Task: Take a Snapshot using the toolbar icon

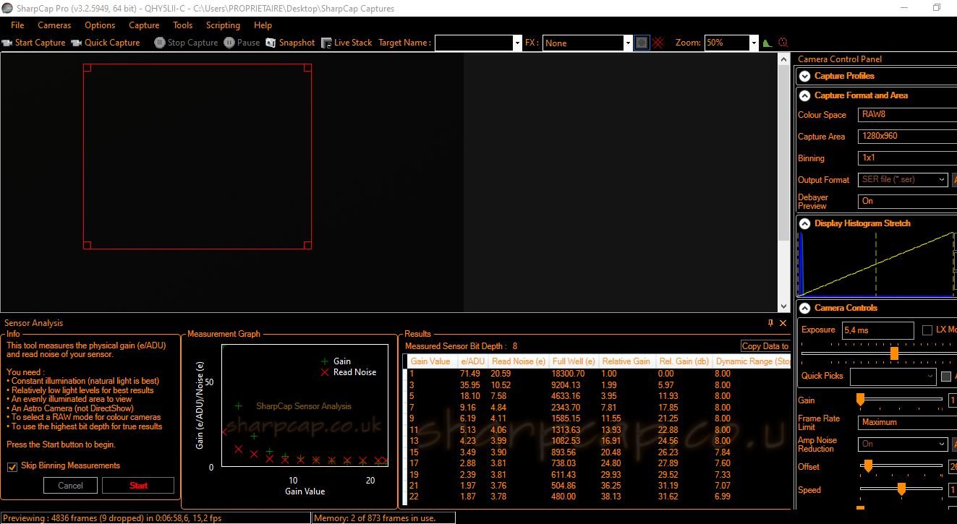Action: coord(271,43)
